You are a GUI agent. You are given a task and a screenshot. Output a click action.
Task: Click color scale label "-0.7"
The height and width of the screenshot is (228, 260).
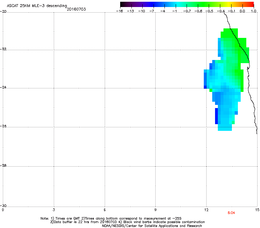tap(187, 11)
